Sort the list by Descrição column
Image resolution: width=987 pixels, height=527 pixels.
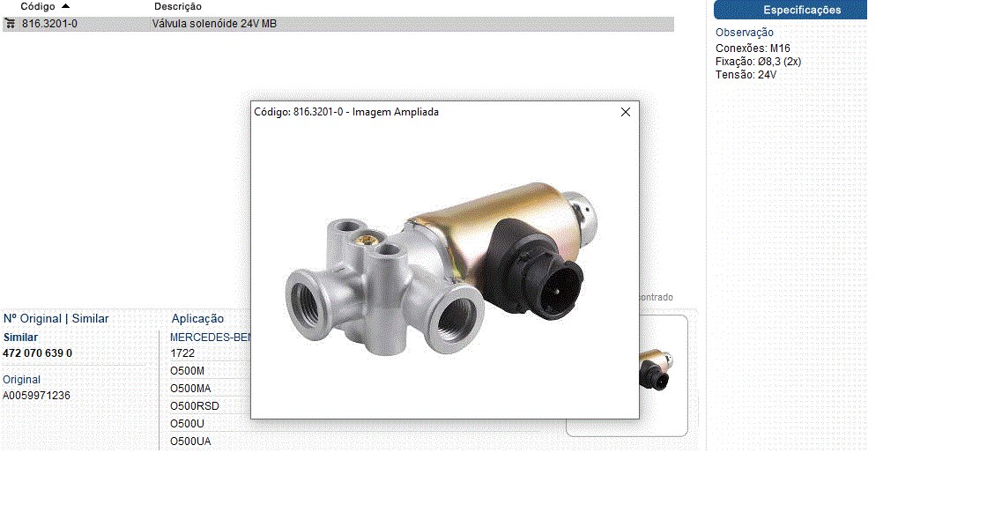click(x=177, y=6)
